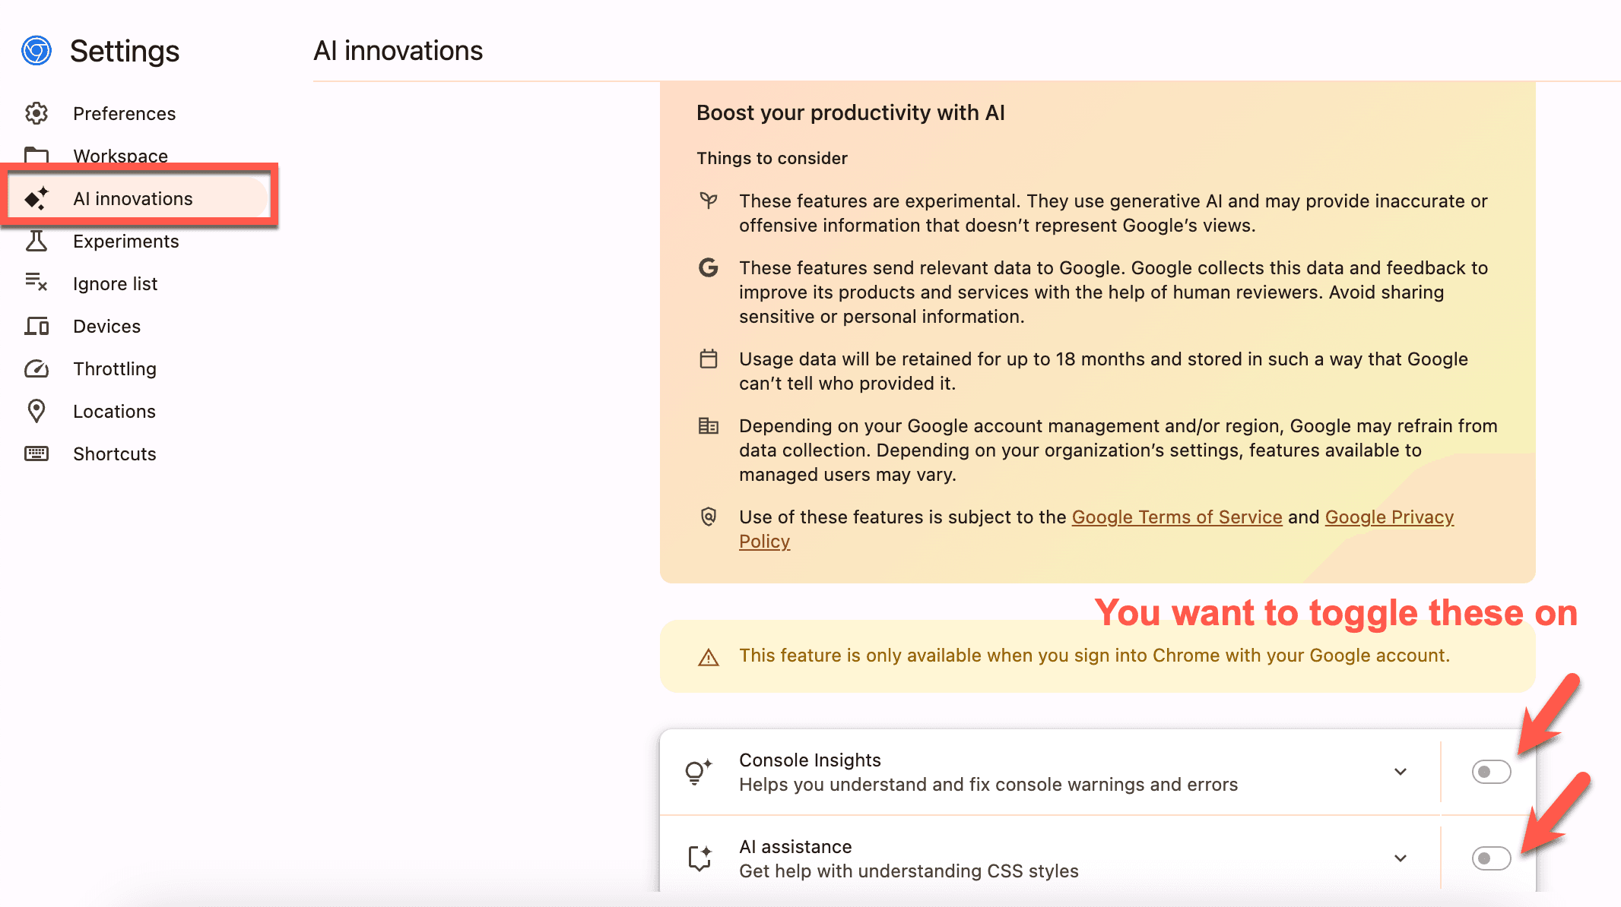Open the Google Privacy Policy link
The width and height of the screenshot is (1621, 907).
click(x=1388, y=517)
